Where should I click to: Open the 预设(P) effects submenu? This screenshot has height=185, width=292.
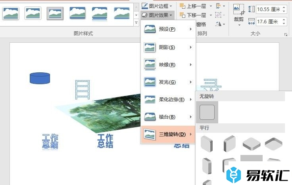coord(168,29)
